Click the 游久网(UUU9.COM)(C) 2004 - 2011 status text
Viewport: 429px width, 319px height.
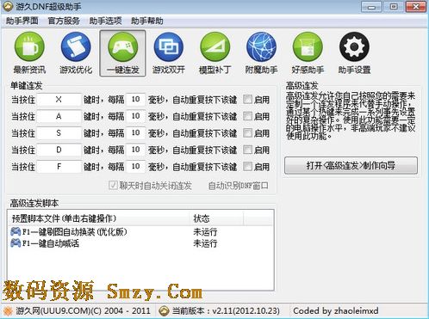click(83, 311)
